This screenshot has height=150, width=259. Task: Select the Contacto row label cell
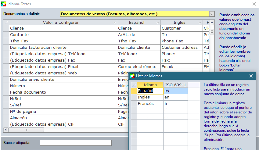pos(63,35)
